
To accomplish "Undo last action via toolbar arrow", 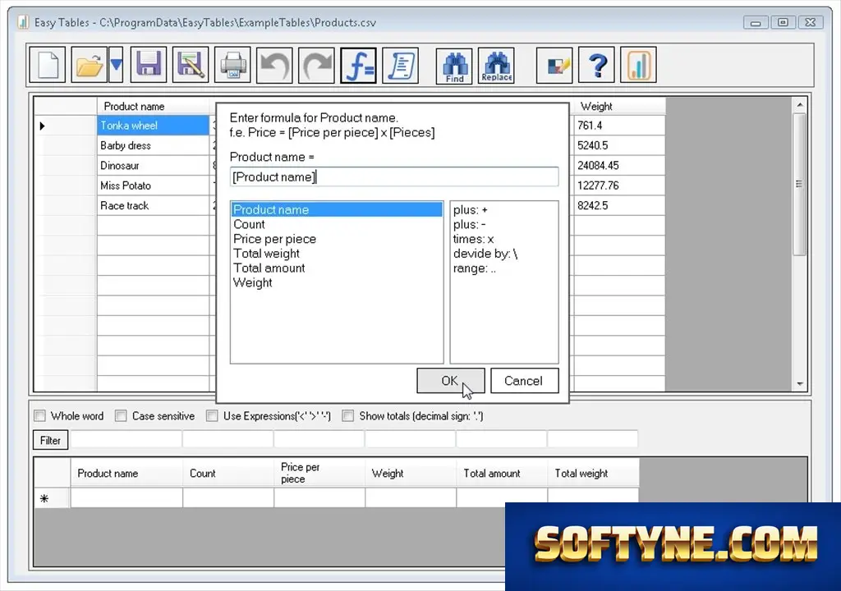I will pyautogui.click(x=274, y=65).
